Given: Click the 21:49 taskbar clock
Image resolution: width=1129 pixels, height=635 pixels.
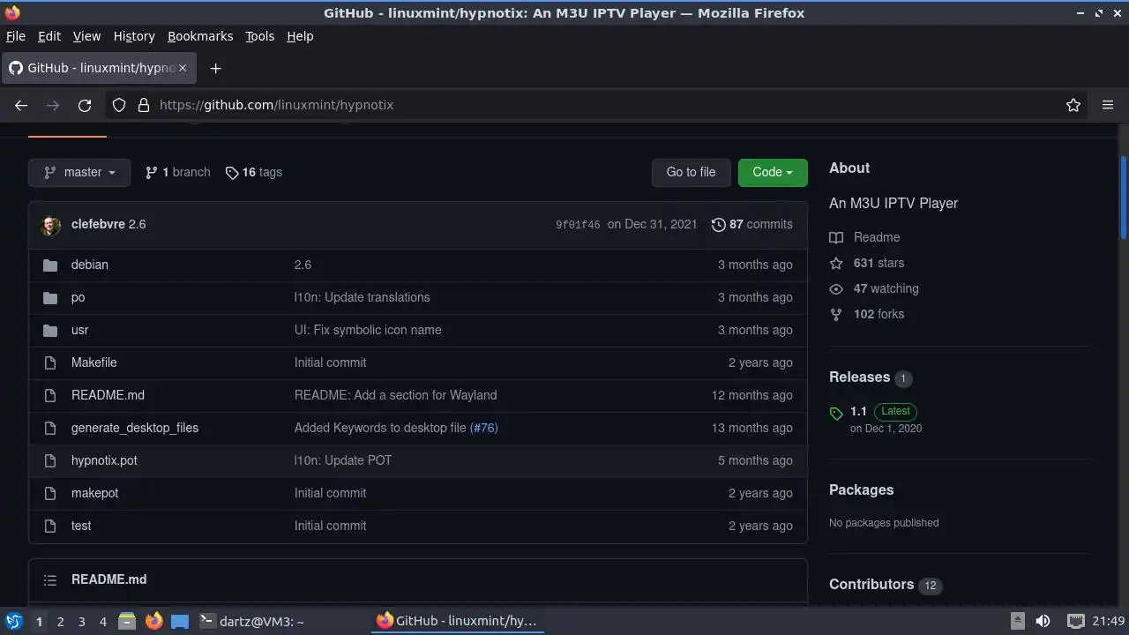Looking at the screenshot, I should click(x=1109, y=621).
